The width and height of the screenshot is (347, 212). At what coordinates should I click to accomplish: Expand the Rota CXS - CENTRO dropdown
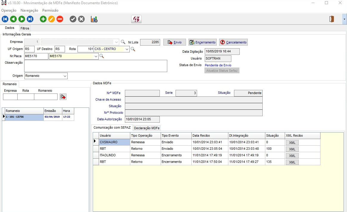127,49
